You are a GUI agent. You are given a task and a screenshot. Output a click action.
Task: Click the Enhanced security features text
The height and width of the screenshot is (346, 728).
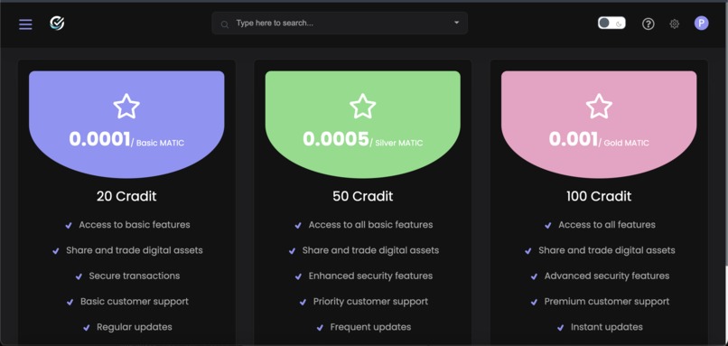pos(370,276)
